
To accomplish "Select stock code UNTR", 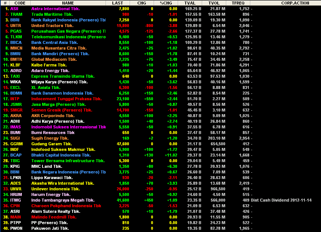I will click(x=15, y=26).
